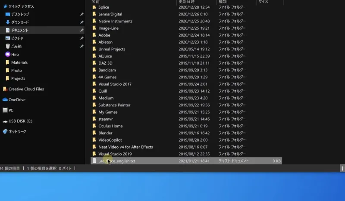The width and height of the screenshot is (345, 201).
Task: Select the Quill folder name
Action: click(103, 91)
